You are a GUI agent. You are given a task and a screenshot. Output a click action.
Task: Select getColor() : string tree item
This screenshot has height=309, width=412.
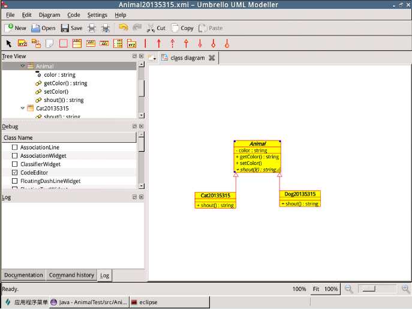(65, 83)
